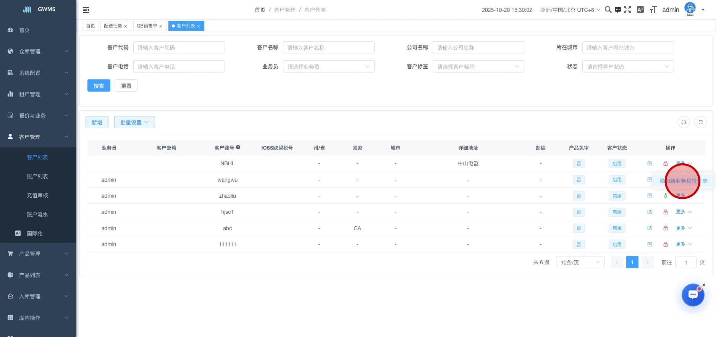This screenshot has height=337, width=716.
Task: Click the blue 搜索 search button
Action: [x=99, y=86]
